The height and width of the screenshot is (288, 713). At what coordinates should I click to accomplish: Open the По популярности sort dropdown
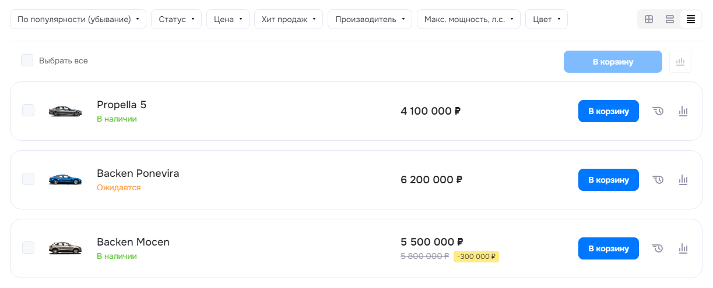78,19
